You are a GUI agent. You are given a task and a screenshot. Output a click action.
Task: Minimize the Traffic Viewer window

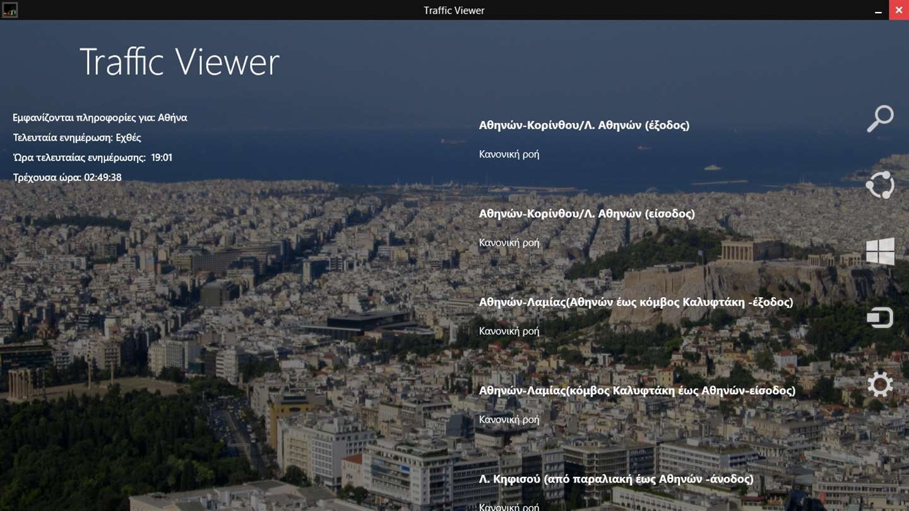tap(878, 10)
